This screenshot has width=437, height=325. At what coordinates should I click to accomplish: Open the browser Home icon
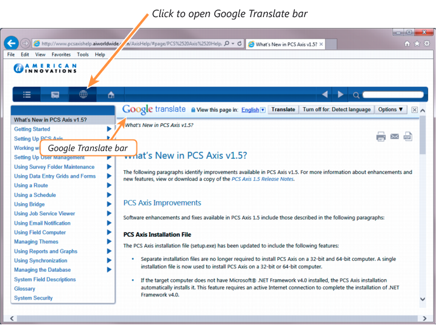(407, 44)
